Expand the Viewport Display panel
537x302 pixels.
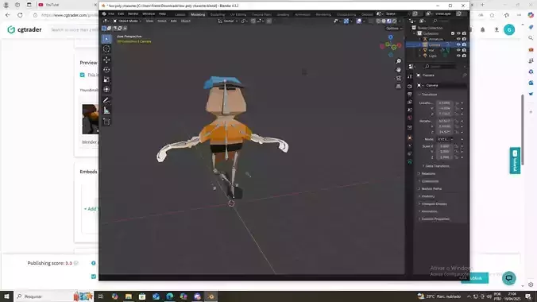(x=433, y=203)
